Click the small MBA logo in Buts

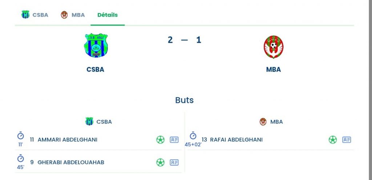click(263, 122)
